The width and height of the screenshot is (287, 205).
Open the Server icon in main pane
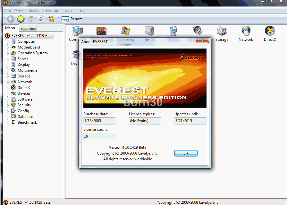pos(149,31)
